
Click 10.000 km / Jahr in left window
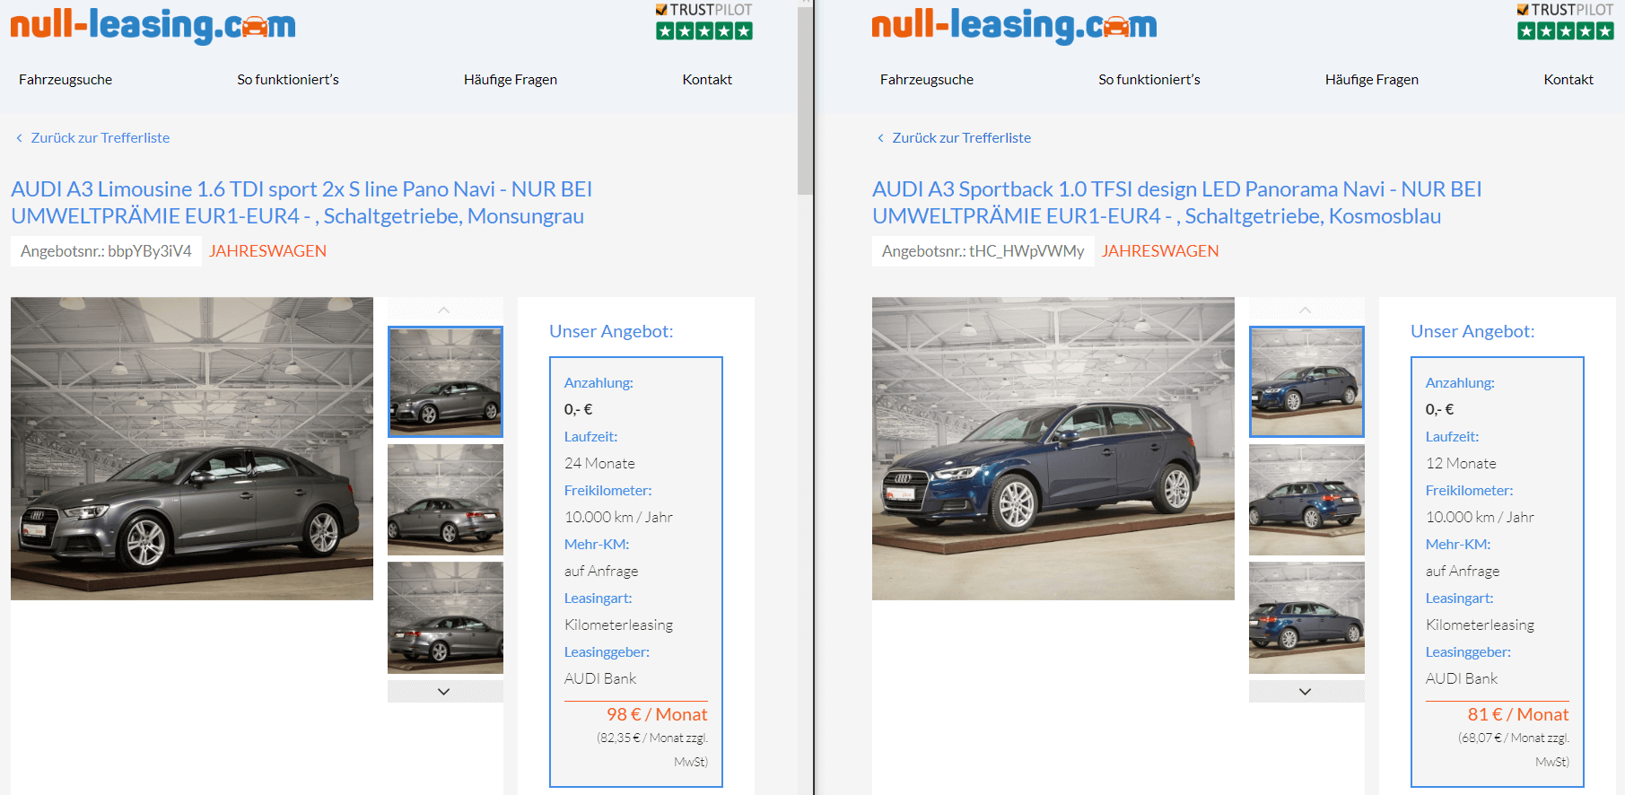coord(618,517)
